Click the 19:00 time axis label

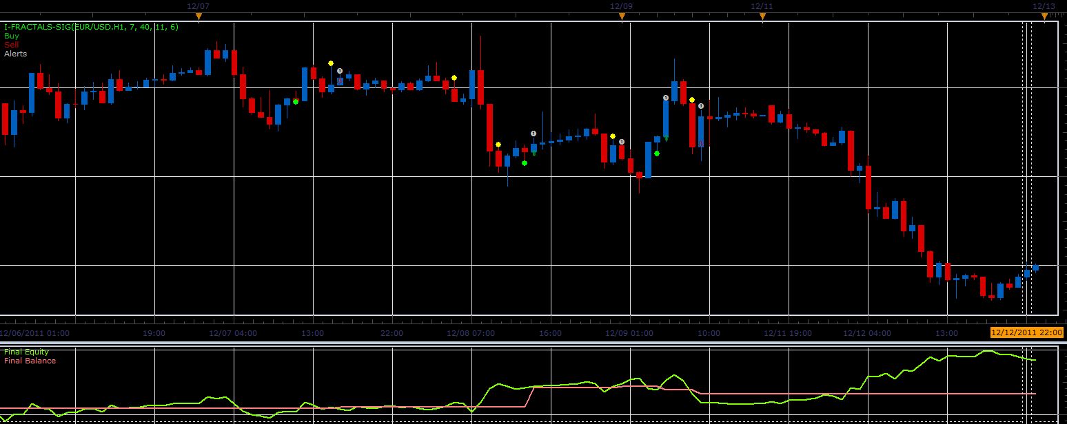coord(154,333)
